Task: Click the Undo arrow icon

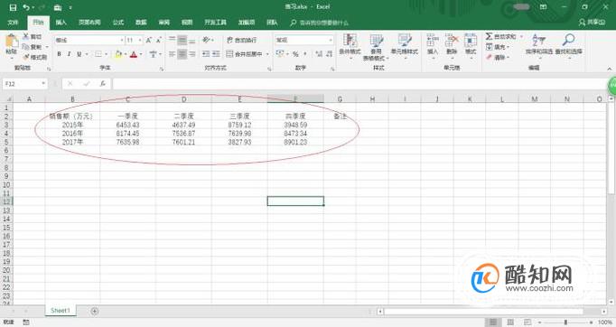Action: pyautogui.click(x=26, y=7)
